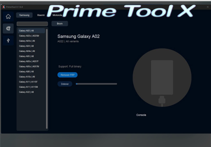The height and width of the screenshot is (147, 211).
Task: Select Galaxy A32 | All entry
Action: pyautogui.click(x=31, y=92)
